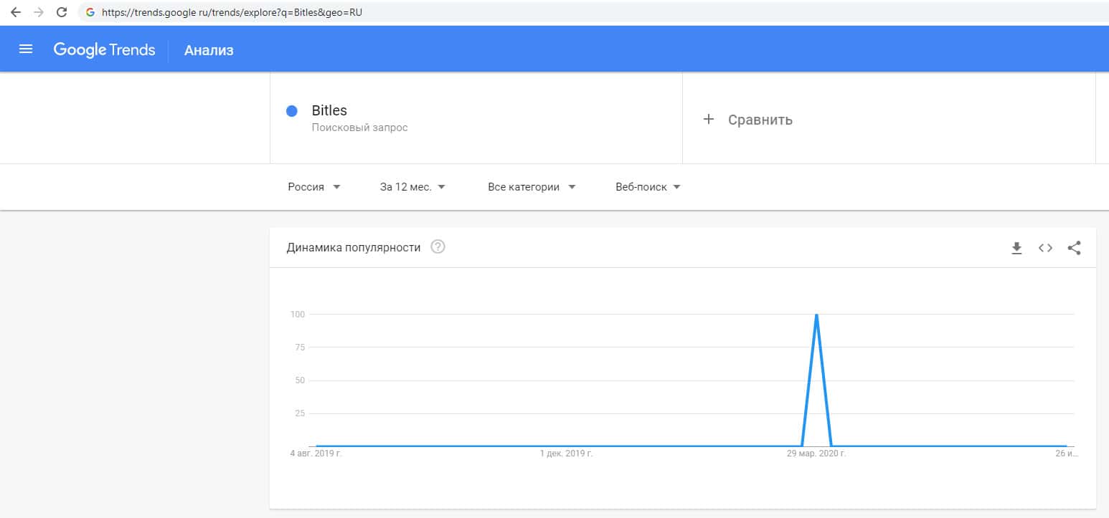Open the За 12 мес. time range dropdown
Screen dimensions: 1109x518
(x=412, y=187)
